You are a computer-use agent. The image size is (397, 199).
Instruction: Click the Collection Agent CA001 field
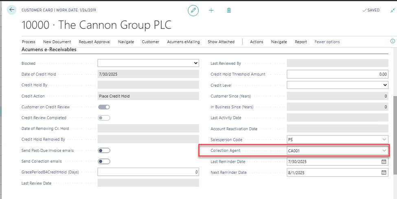click(338, 151)
